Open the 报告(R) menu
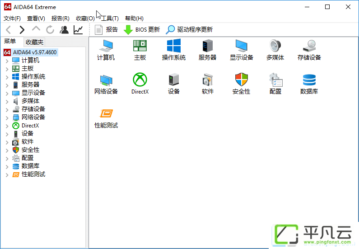The height and width of the screenshot is (249, 359). pos(60,19)
